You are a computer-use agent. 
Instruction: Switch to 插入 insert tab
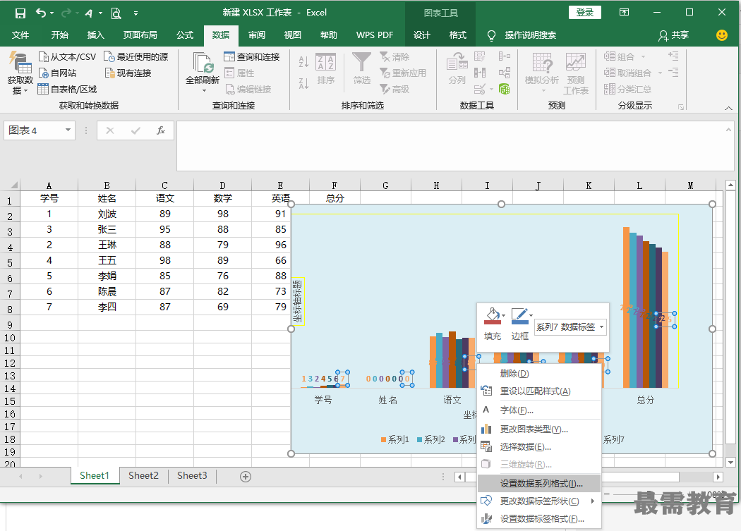pos(95,35)
